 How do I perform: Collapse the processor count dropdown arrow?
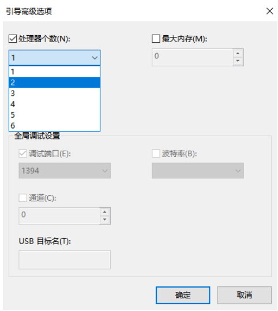pyautogui.click(x=95, y=58)
